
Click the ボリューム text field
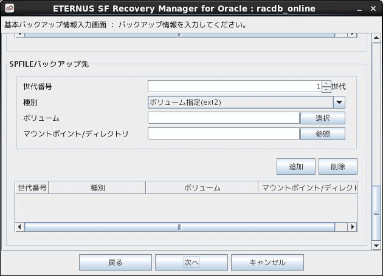pyautogui.click(x=224, y=118)
